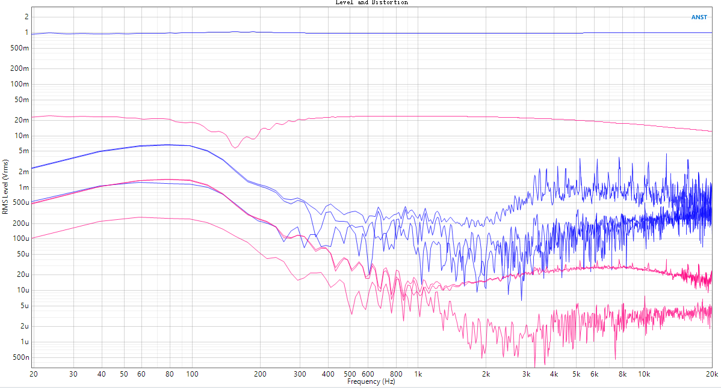Click the '100' frequency axis tick label

(192, 374)
